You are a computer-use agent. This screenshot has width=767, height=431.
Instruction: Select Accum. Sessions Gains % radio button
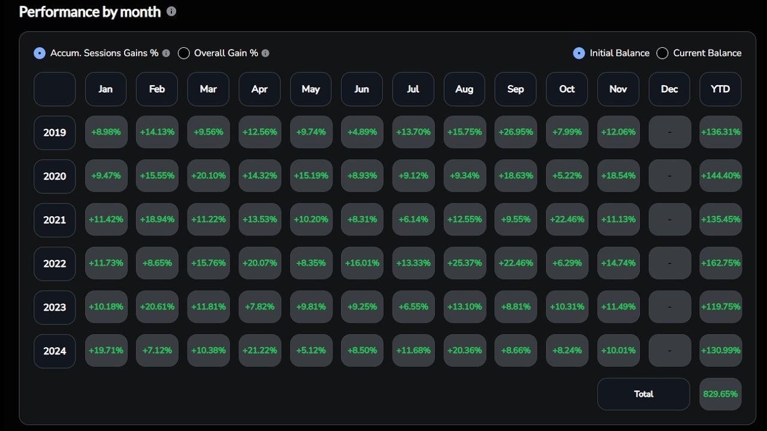[x=40, y=53]
